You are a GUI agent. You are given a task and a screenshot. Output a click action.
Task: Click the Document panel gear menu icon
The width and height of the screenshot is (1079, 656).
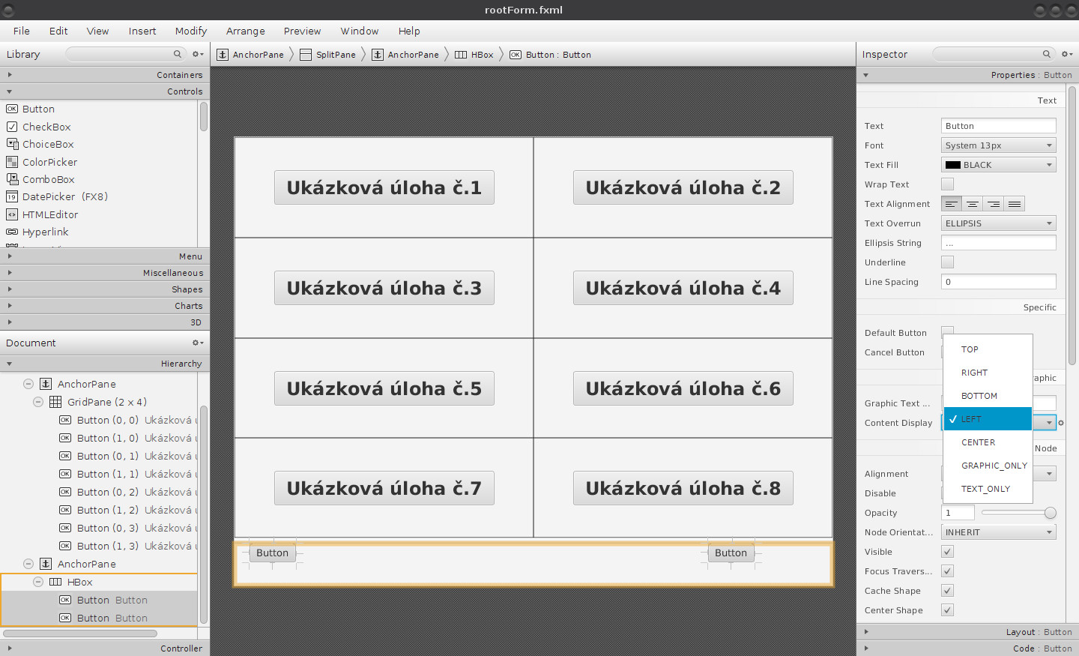(x=198, y=343)
